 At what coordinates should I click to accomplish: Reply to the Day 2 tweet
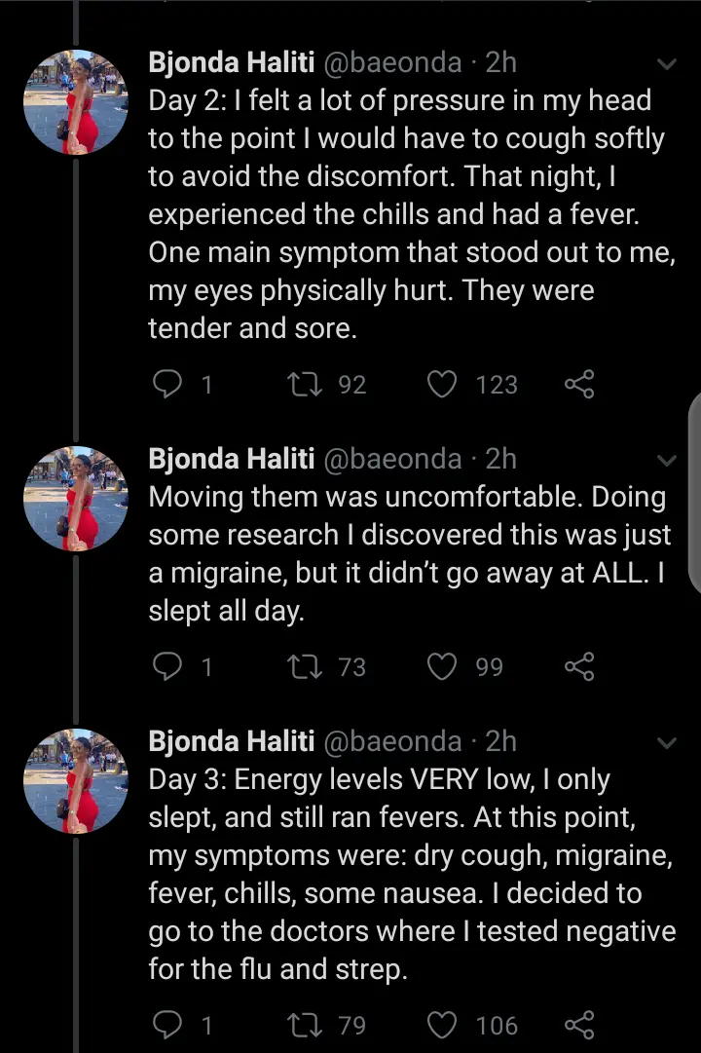[x=167, y=384]
